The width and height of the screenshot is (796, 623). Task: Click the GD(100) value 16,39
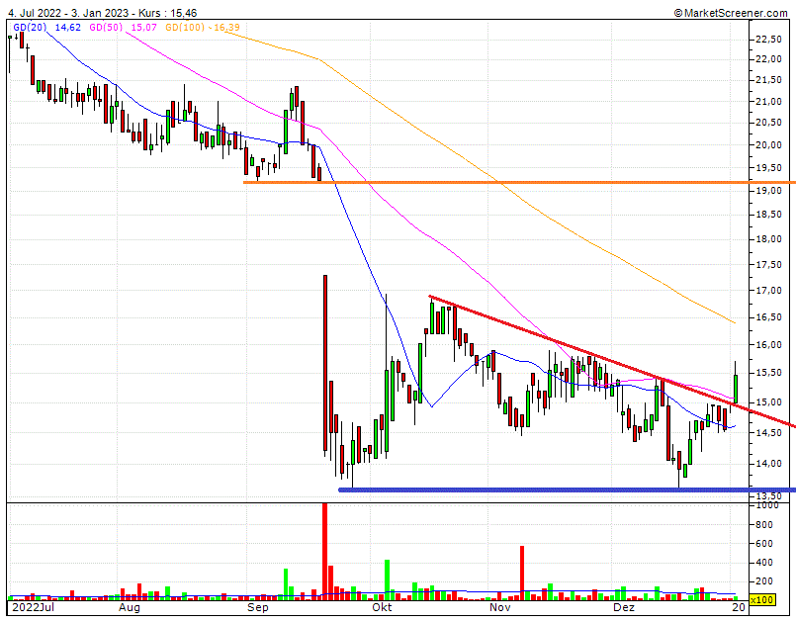tap(226, 28)
